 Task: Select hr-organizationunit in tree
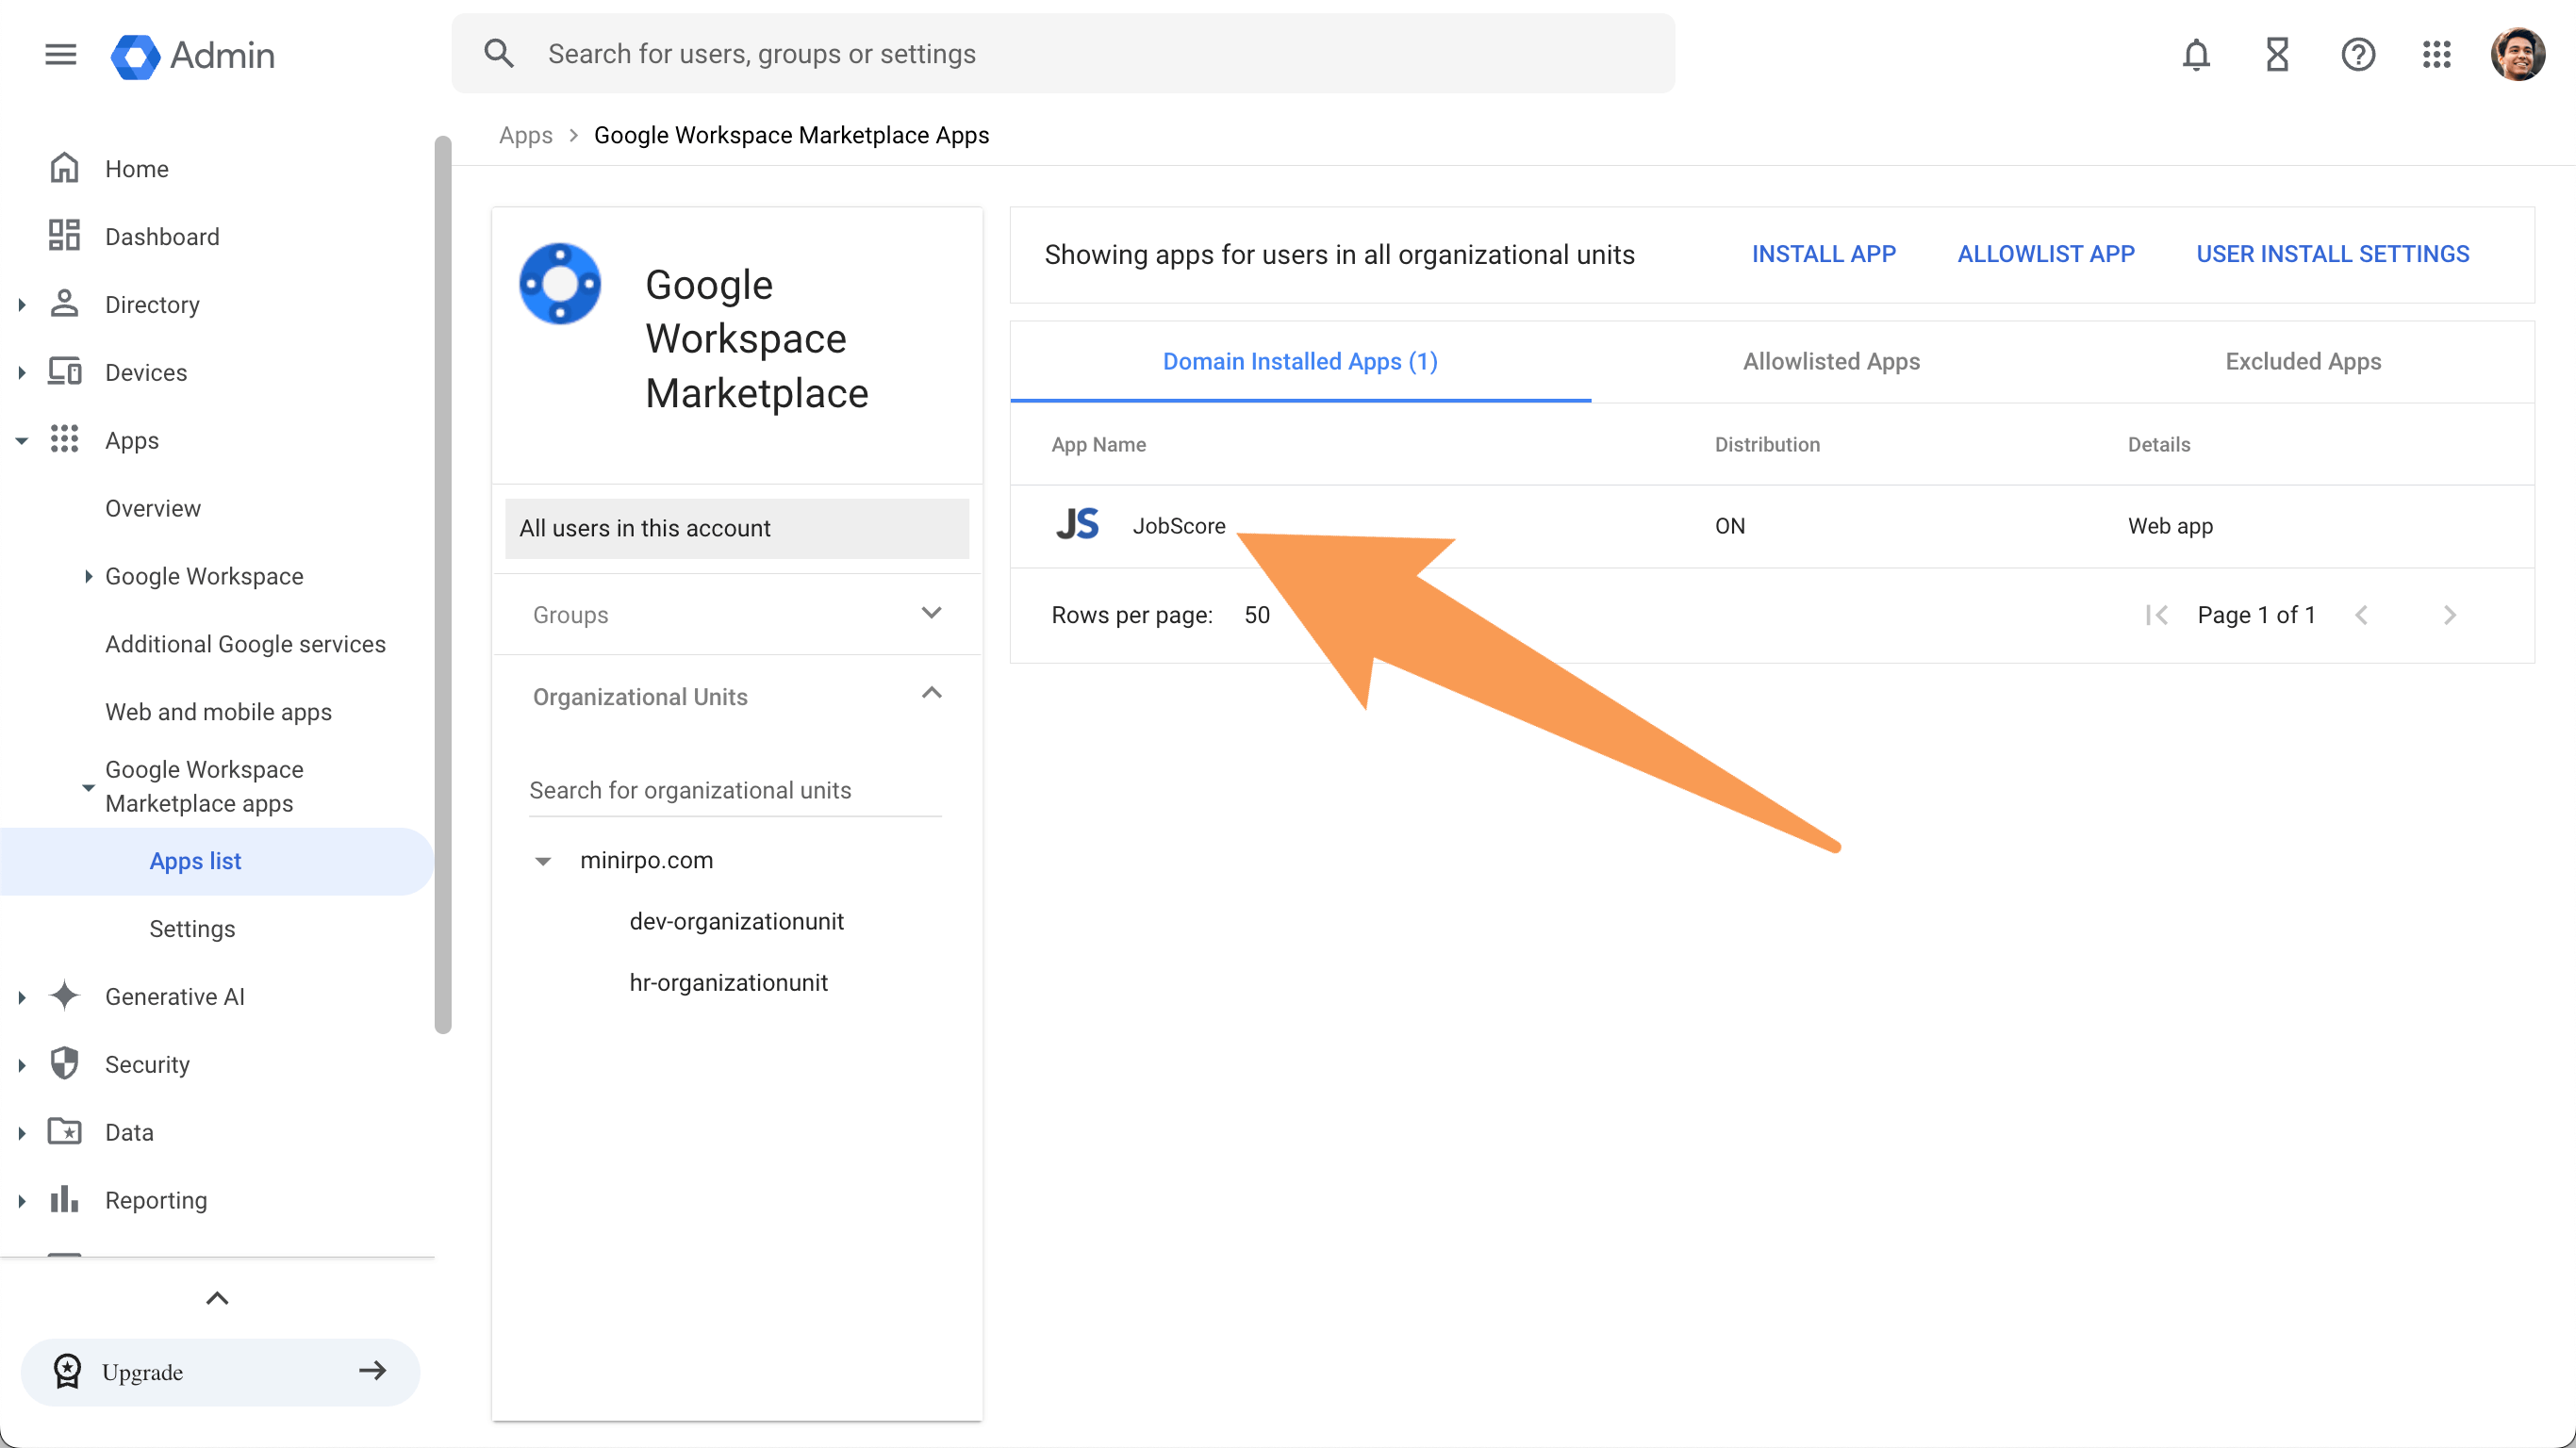coord(728,982)
